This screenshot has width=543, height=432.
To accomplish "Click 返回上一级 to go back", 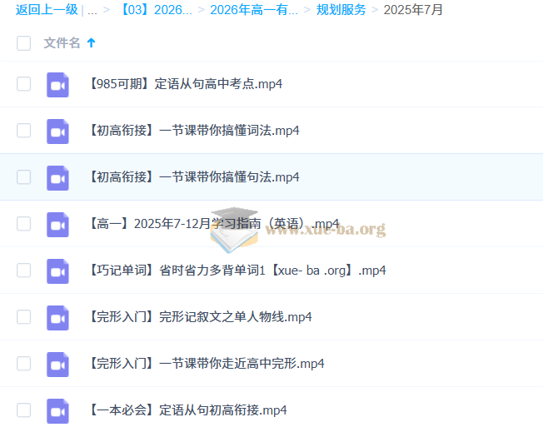I will coord(47,10).
